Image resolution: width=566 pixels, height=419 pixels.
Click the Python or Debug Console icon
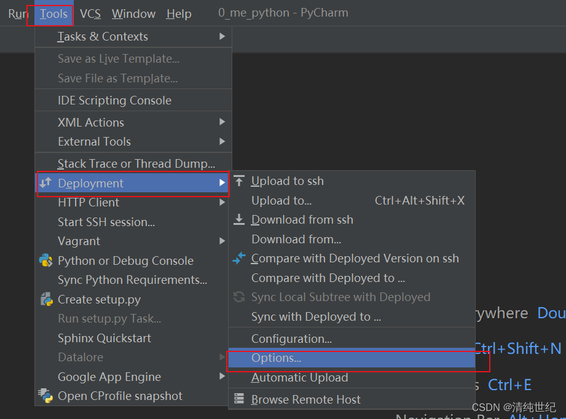coord(46,260)
